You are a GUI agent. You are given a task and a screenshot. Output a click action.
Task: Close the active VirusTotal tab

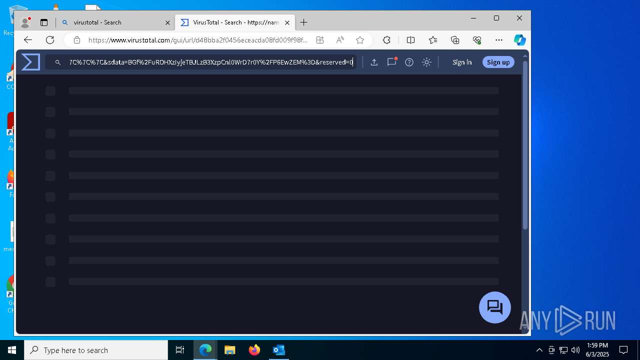(287, 22)
